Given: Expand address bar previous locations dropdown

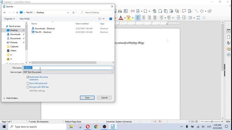Looking at the screenshot, I should [x=68, y=13].
